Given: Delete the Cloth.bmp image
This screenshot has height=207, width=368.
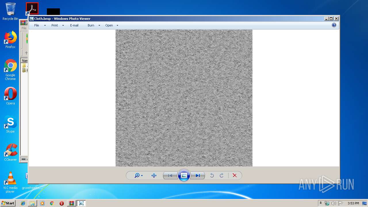Looking at the screenshot, I should [235, 175].
